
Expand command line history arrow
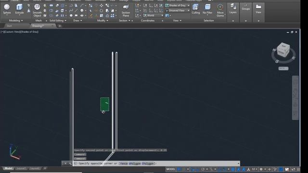[x=238, y=163]
